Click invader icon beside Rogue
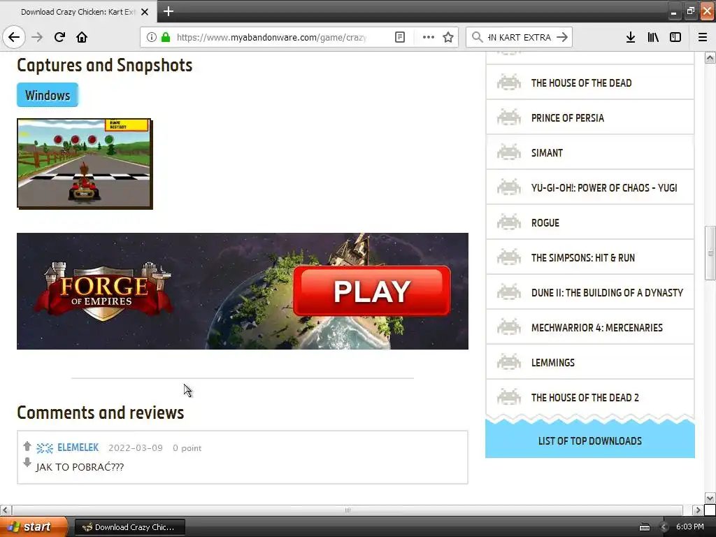716x537 pixels. (x=509, y=222)
